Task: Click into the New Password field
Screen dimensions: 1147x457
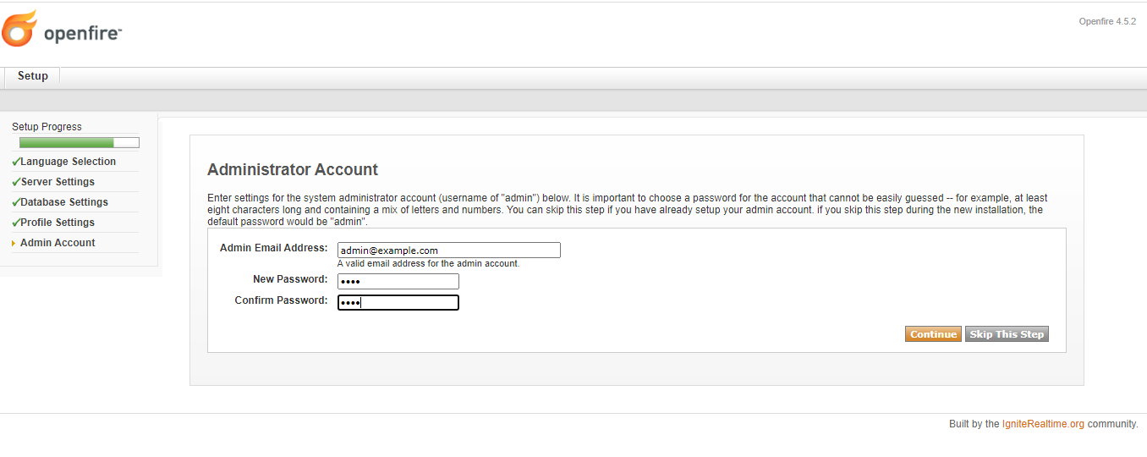Action: (398, 282)
